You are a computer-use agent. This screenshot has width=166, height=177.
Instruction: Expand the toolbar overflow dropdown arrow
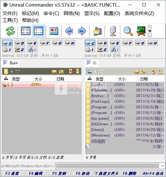click(150, 31)
